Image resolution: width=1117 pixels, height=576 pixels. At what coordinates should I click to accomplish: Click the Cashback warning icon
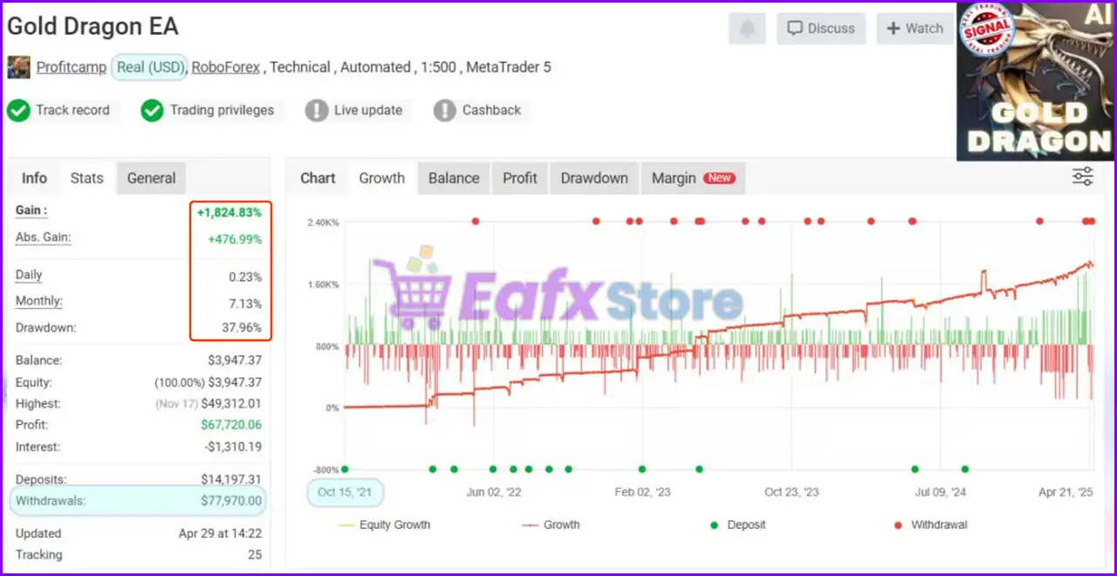(445, 111)
